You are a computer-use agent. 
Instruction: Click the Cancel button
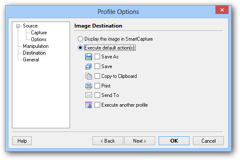pyautogui.click(x=208, y=141)
